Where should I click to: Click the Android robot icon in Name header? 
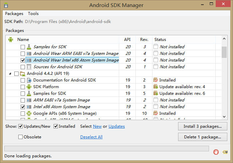(x=11, y=40)
